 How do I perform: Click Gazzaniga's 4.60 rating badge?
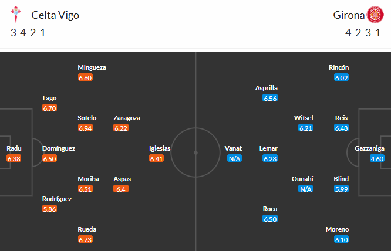[x=377, y=158]
